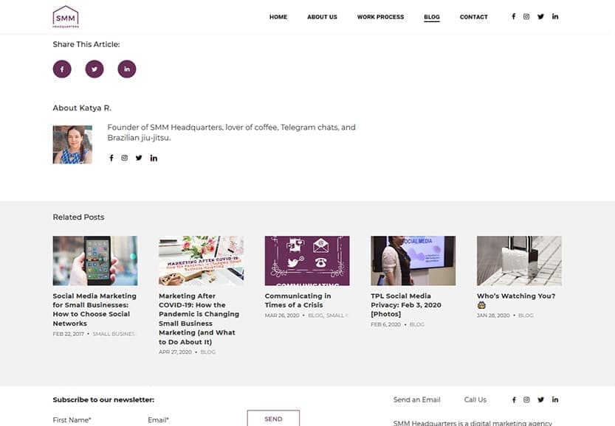Open Facebook icon in top navigation
Image resolution: width=615 pixels, height=426 pixels.
coord(513,17)
